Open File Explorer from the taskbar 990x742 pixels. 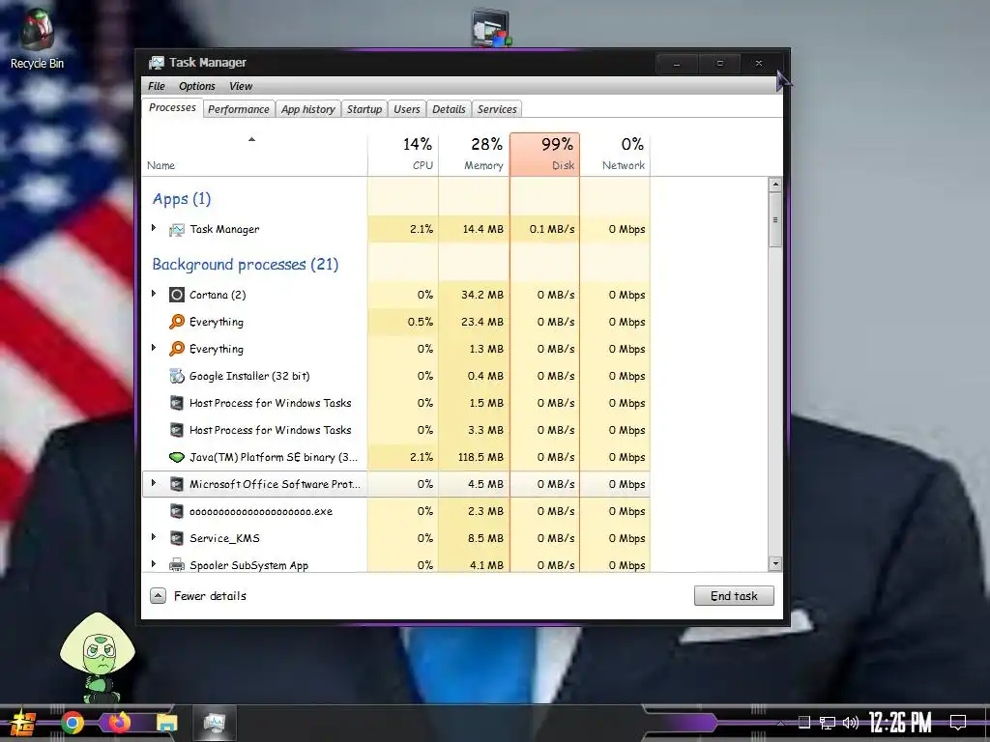[x=167, y=723]
